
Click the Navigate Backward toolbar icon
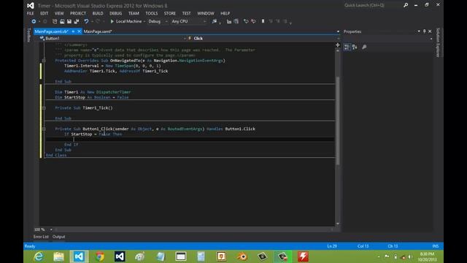[34, 21]
